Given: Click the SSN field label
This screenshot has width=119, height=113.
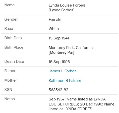Looking at the screenshot, I should click(x=8, y=90).
